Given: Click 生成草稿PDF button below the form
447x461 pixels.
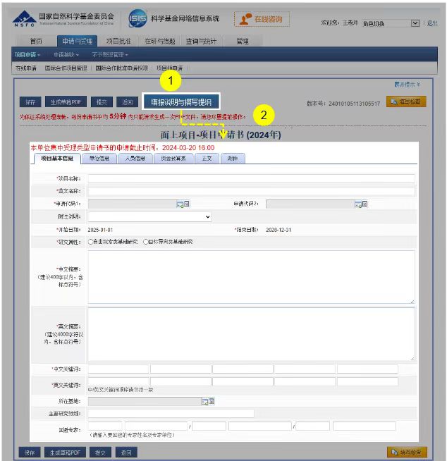Looking at the screenshot, I should pyautogui.click(x=65, y=453).
